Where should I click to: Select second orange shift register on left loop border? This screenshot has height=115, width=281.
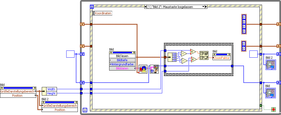click(x=82, y=46)
